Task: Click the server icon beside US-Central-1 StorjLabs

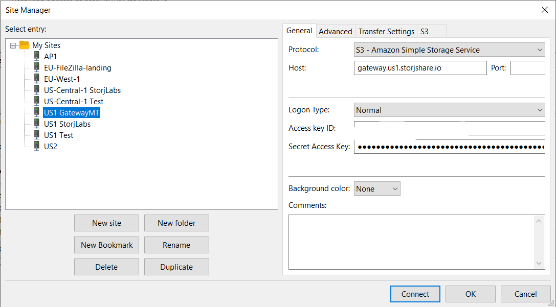Action: coord(36,90)
